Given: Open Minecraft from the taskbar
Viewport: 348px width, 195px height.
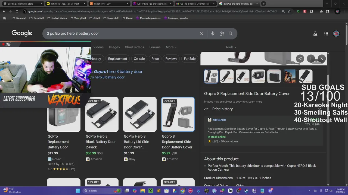Looking at the screenshot, I should tap(150, 191).
